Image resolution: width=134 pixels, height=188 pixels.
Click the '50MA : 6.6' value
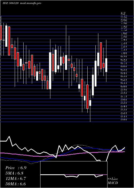(16, 184)
